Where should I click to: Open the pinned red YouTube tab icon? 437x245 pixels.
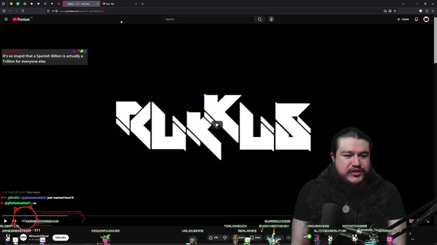click(59, 4)
